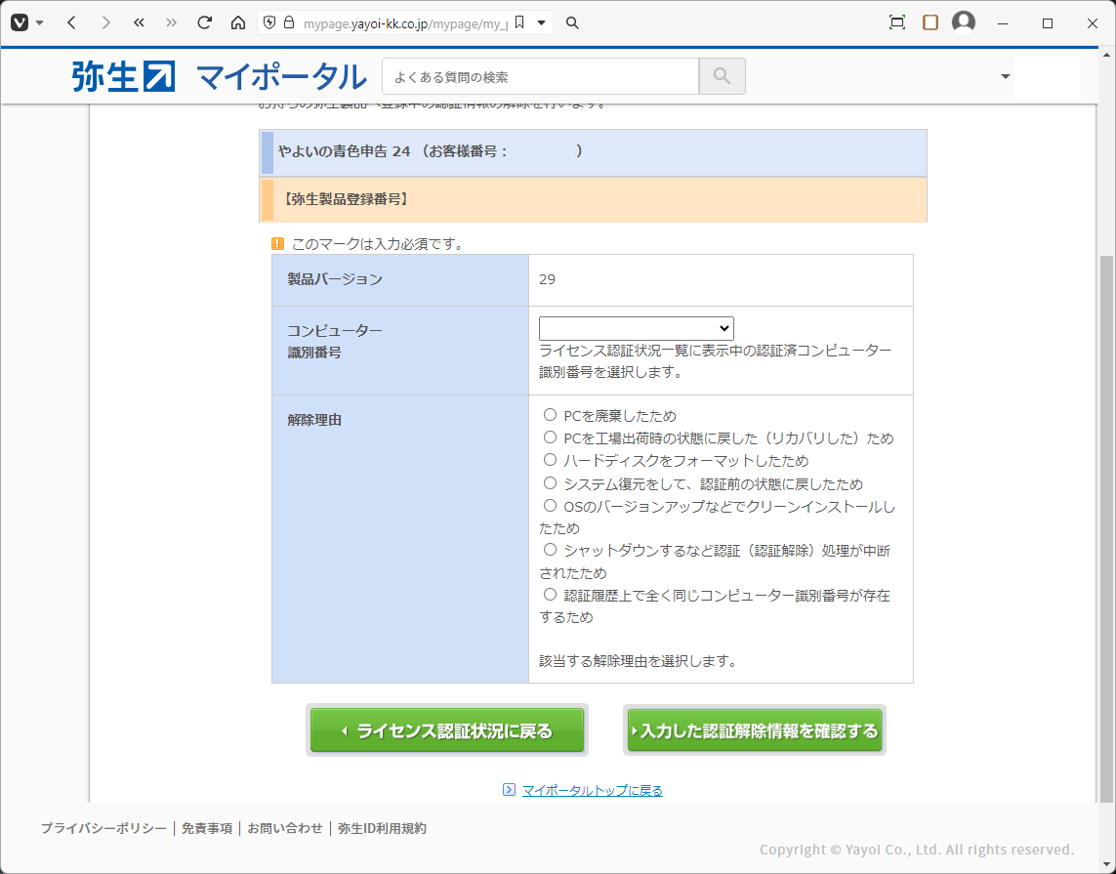Image resolution: width=1116 pixels, height=874 pixels.
Task: Select ハードディスクをフォーマットしたため
Action: coord(550,460)
